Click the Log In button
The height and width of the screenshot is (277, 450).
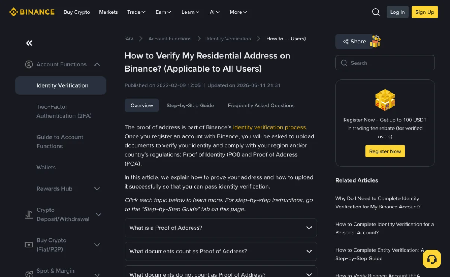397,12
